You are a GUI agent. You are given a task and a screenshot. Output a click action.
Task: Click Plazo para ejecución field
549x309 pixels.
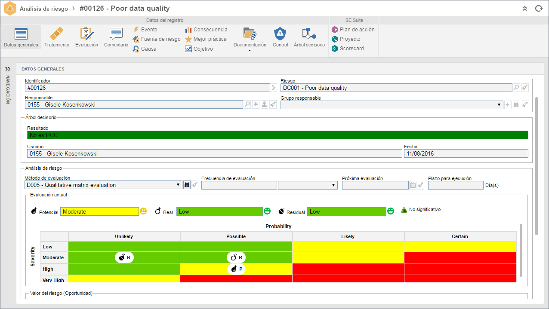pyautogui.click(x=456, y=185)
